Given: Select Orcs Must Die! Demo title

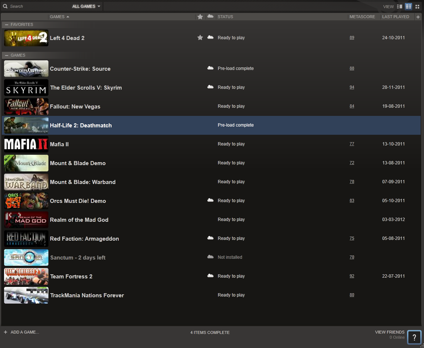Looking at the screenshot, I should 78,201.
